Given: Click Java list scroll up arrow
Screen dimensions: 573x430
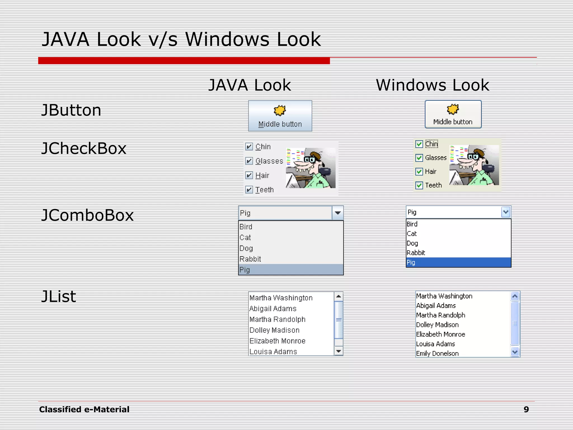Looking at the screenshot, I should click(x=339, y=296).
